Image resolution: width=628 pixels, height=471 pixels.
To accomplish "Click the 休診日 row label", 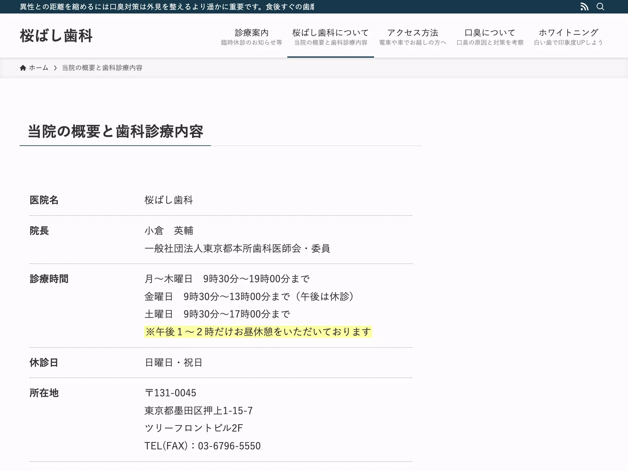I will (44, 362).
